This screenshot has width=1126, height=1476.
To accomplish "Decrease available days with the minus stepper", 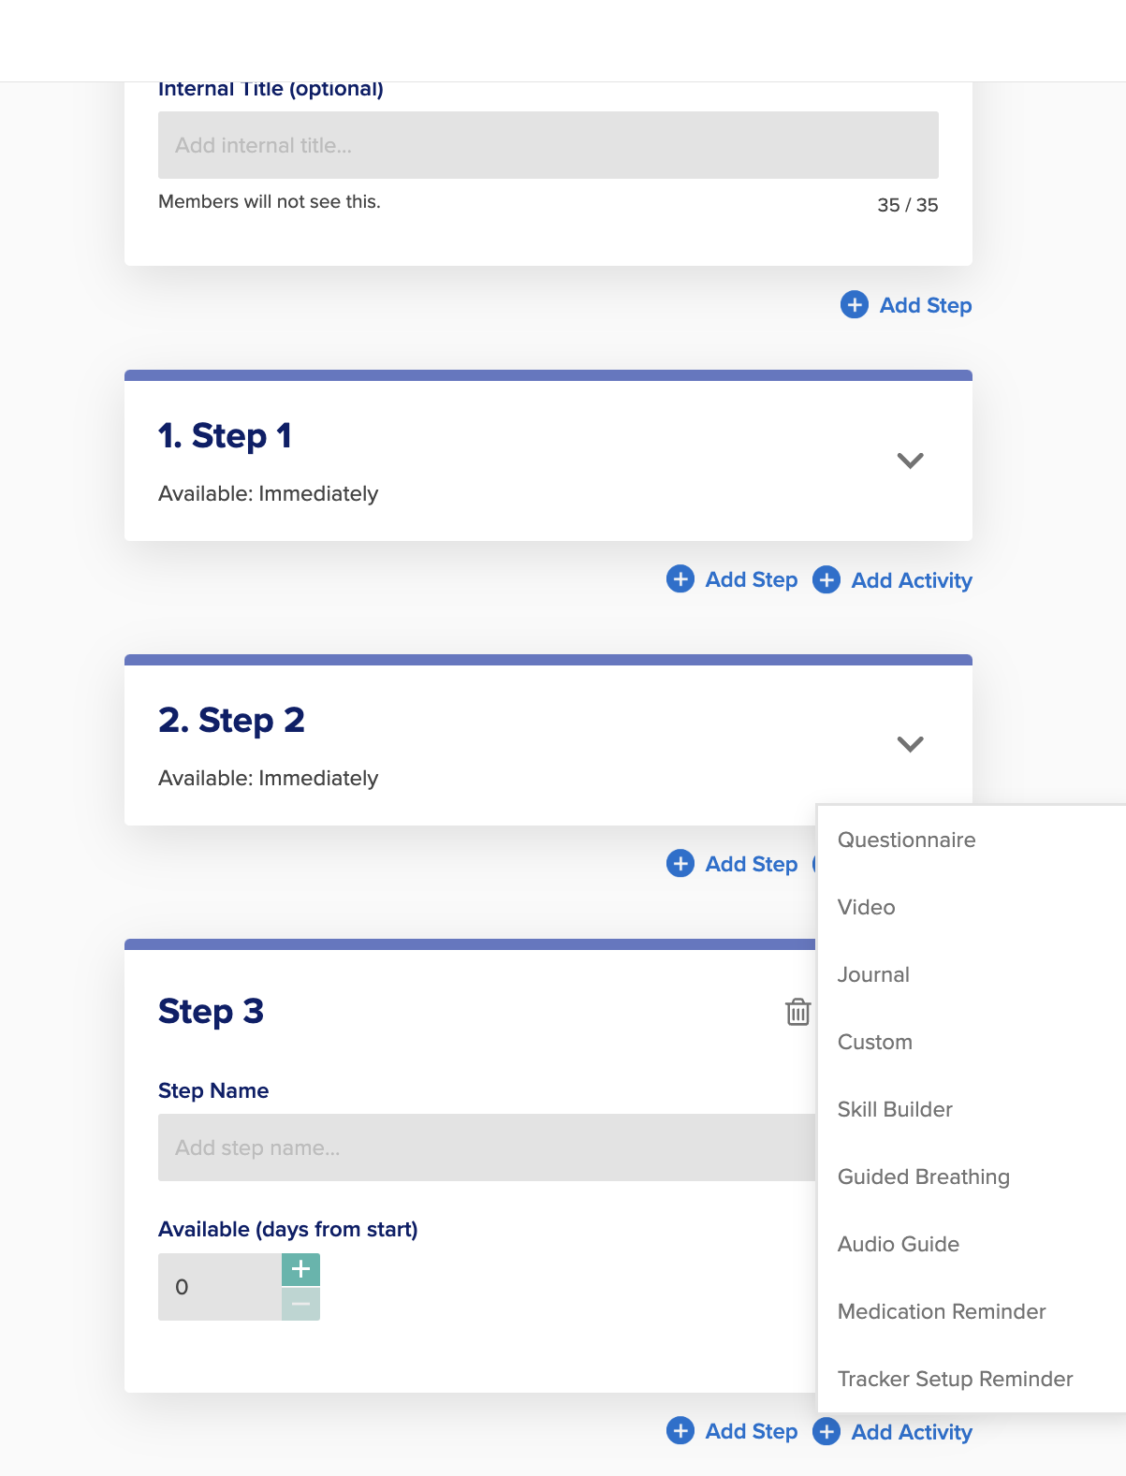I will click(300, 1304).
